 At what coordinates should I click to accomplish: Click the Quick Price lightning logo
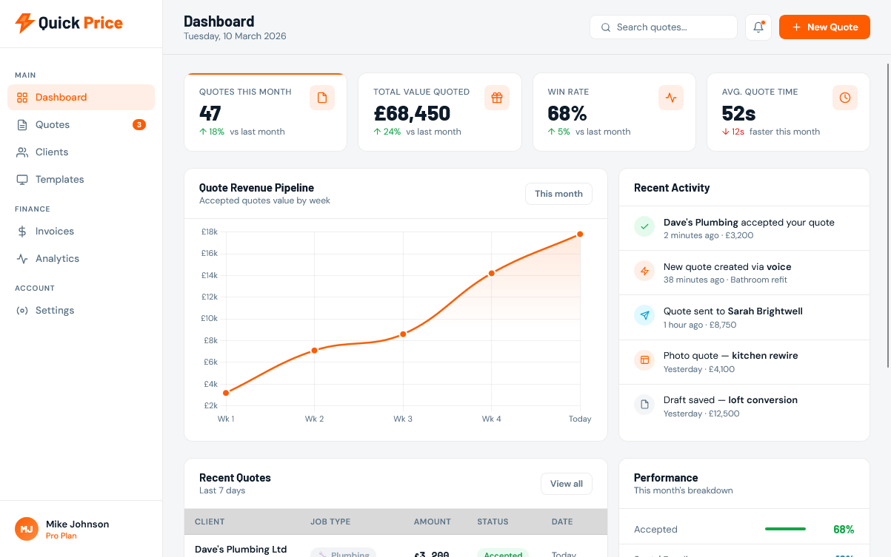click(24, 23)
